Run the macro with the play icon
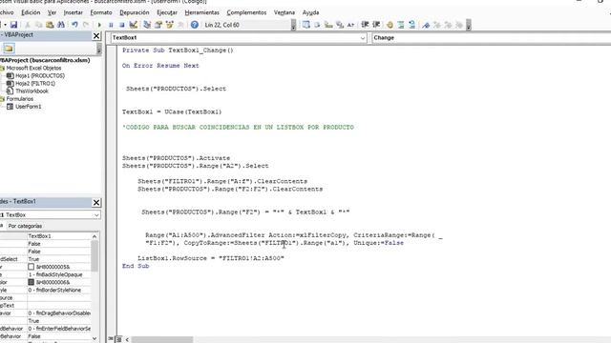 [x=99, y=25]
